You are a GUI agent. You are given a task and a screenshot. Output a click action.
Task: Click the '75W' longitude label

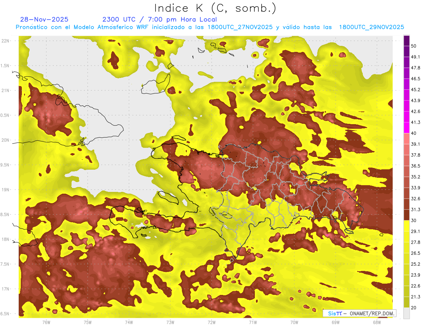click(88, 322)
